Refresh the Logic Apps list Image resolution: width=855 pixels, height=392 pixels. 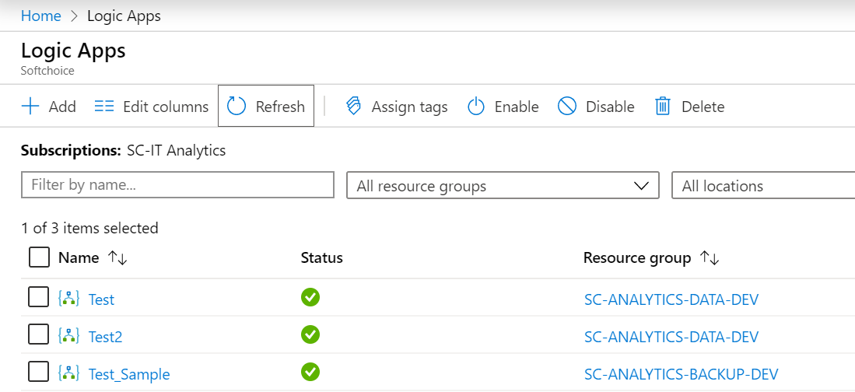pos(266,107)
